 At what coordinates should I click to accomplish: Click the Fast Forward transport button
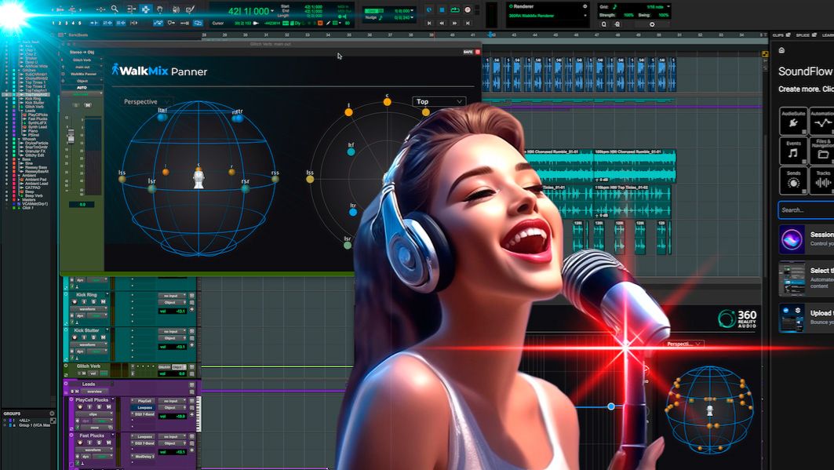click(455, 23)
